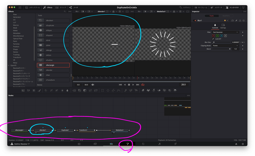The height and width of the screenshot is (156, 255).
Task: Click the Blend value field showing 1.0
Action: point(236,49)
